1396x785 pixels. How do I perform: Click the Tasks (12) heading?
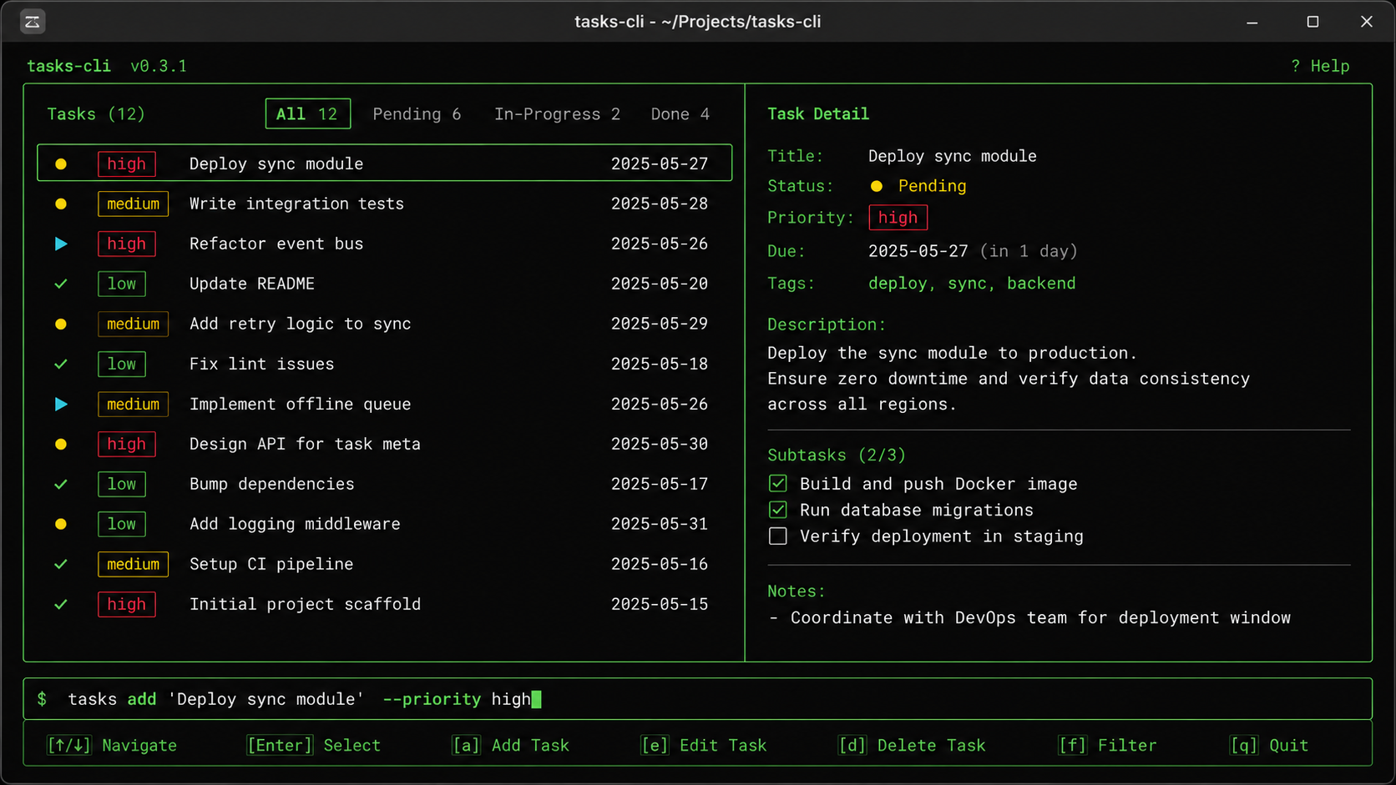click(x=96, y=114)
